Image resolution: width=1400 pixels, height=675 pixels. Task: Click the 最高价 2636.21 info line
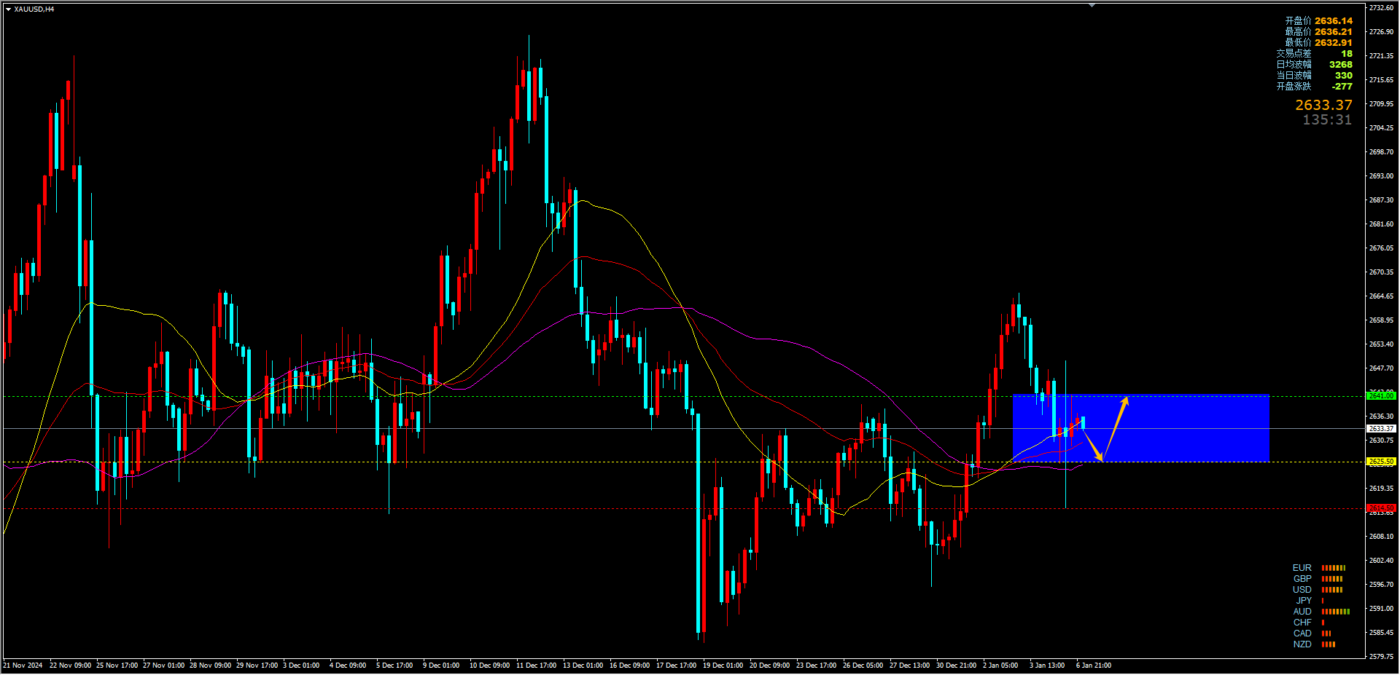click(x=1318, y=32)
